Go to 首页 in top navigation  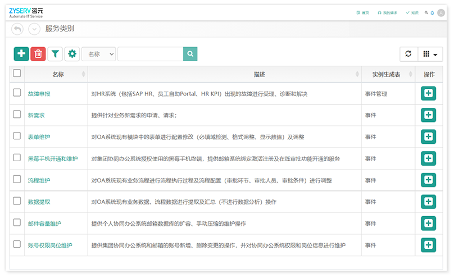[363, 13]
